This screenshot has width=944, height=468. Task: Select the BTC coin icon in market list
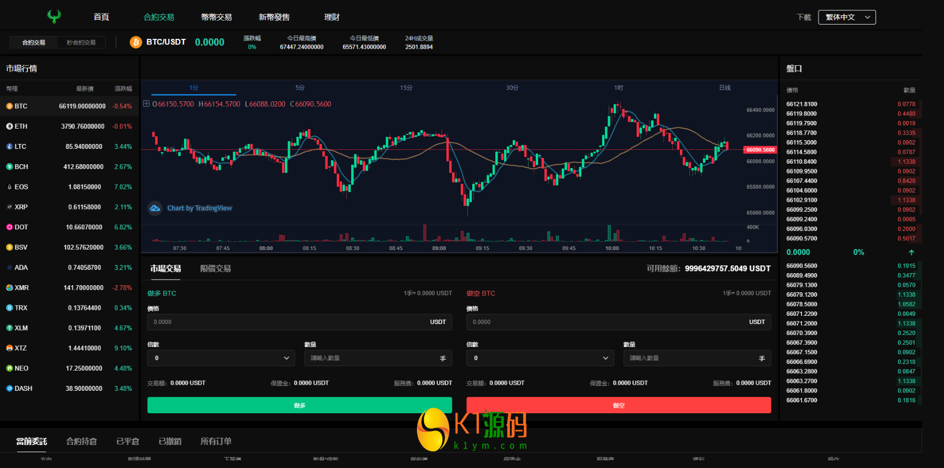coord(9,106)
